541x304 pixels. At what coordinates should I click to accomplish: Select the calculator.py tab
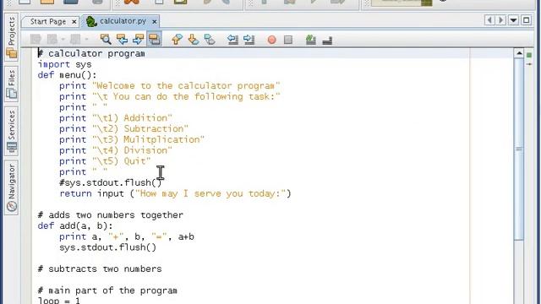[x=123, y=21]
